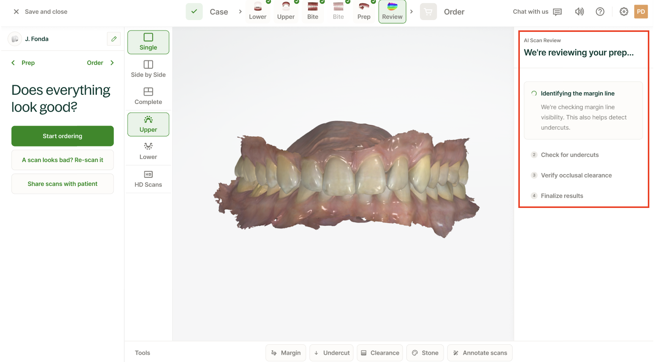Open the settings gear icon
The height and width of the screenshot is (362, 663).
(x=624, y=12)
